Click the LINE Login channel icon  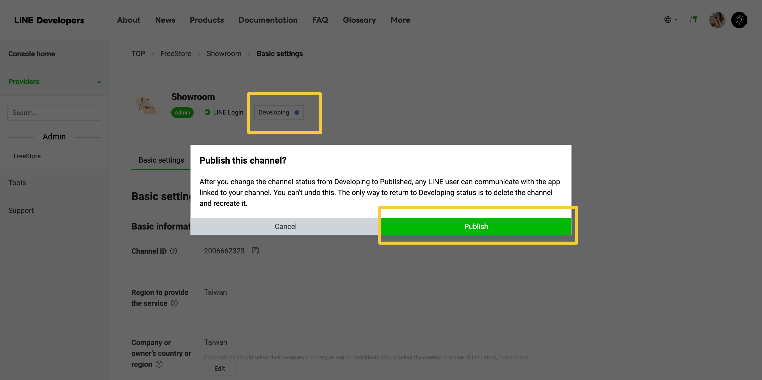[207, 112]
